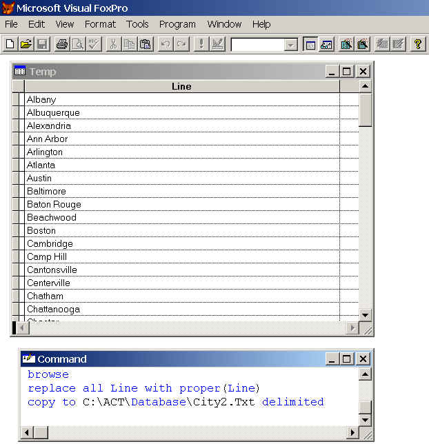Click the Save diskette icon

point(42,44)
